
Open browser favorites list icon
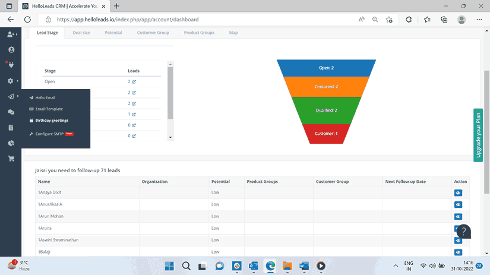427,20
